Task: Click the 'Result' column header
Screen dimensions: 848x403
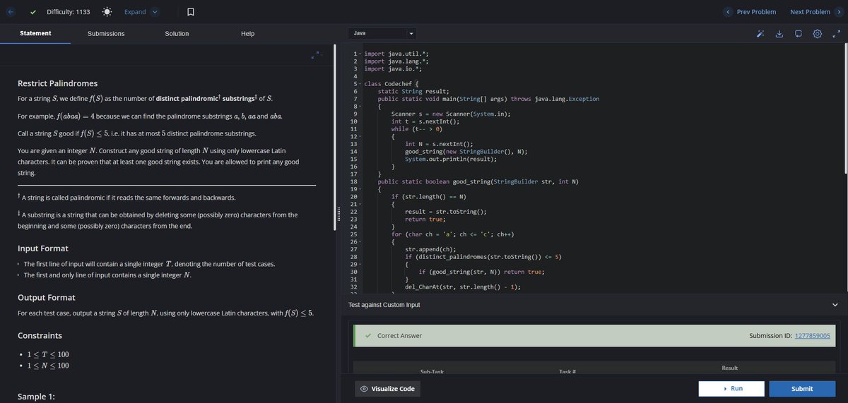Action: point(730,368)
